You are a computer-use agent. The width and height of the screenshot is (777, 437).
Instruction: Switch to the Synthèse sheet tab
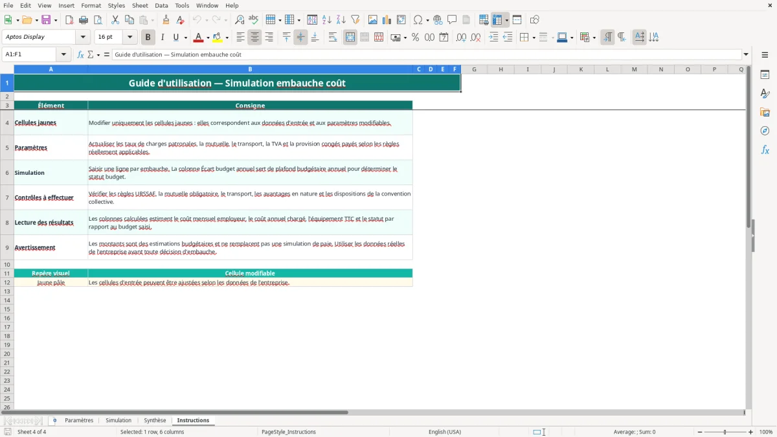tap(155, 421)
